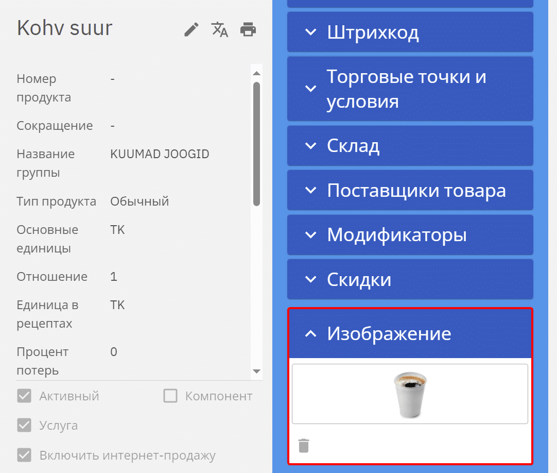Click the chevron beside Скидки
This screenshot has height=473, width=557.
[310, 279]
